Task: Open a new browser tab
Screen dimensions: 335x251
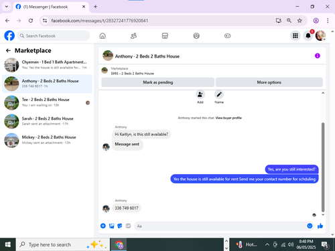Action: (x=95, y=7)
